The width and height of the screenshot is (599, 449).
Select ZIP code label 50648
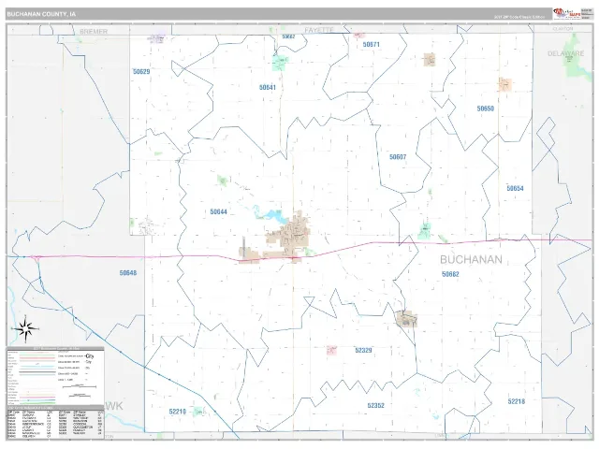[128, 272]
